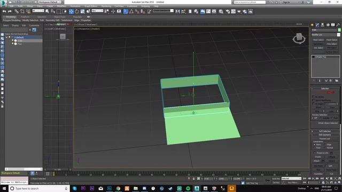This screenshot has width=342, height=192.
Task: Enable the By Vertex checkbox
Action: tap(314, 97)
